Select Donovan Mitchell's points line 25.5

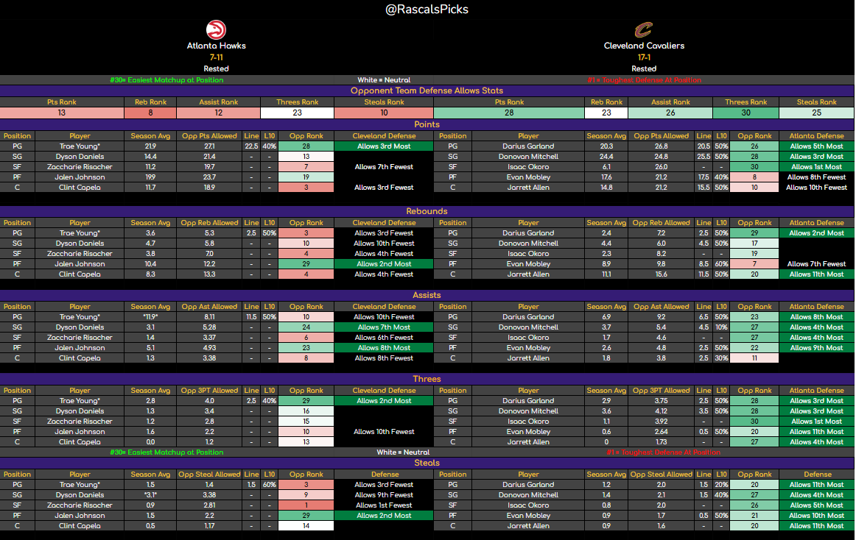coord(704,157)
